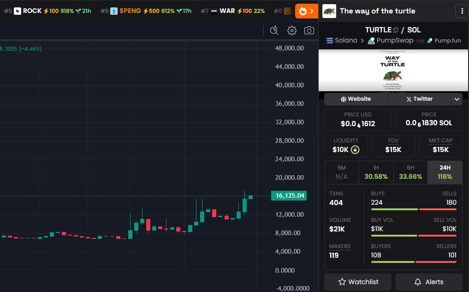Click the TXNS 404 value
The height and width of the screenshot is (292, 469).
336,203
